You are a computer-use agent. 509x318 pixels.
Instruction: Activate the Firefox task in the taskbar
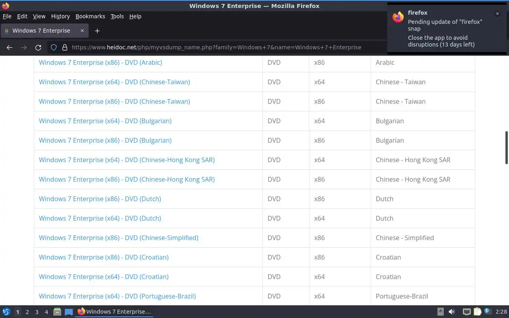pyautogui.click(x=114, y=312)
